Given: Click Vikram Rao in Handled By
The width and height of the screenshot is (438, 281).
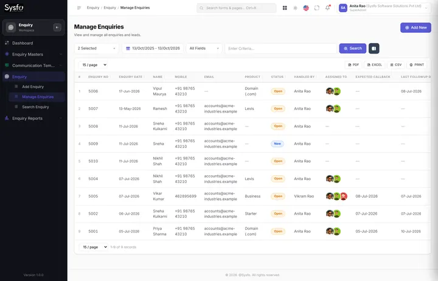Looking at the screenshot, I should (304, 196).
